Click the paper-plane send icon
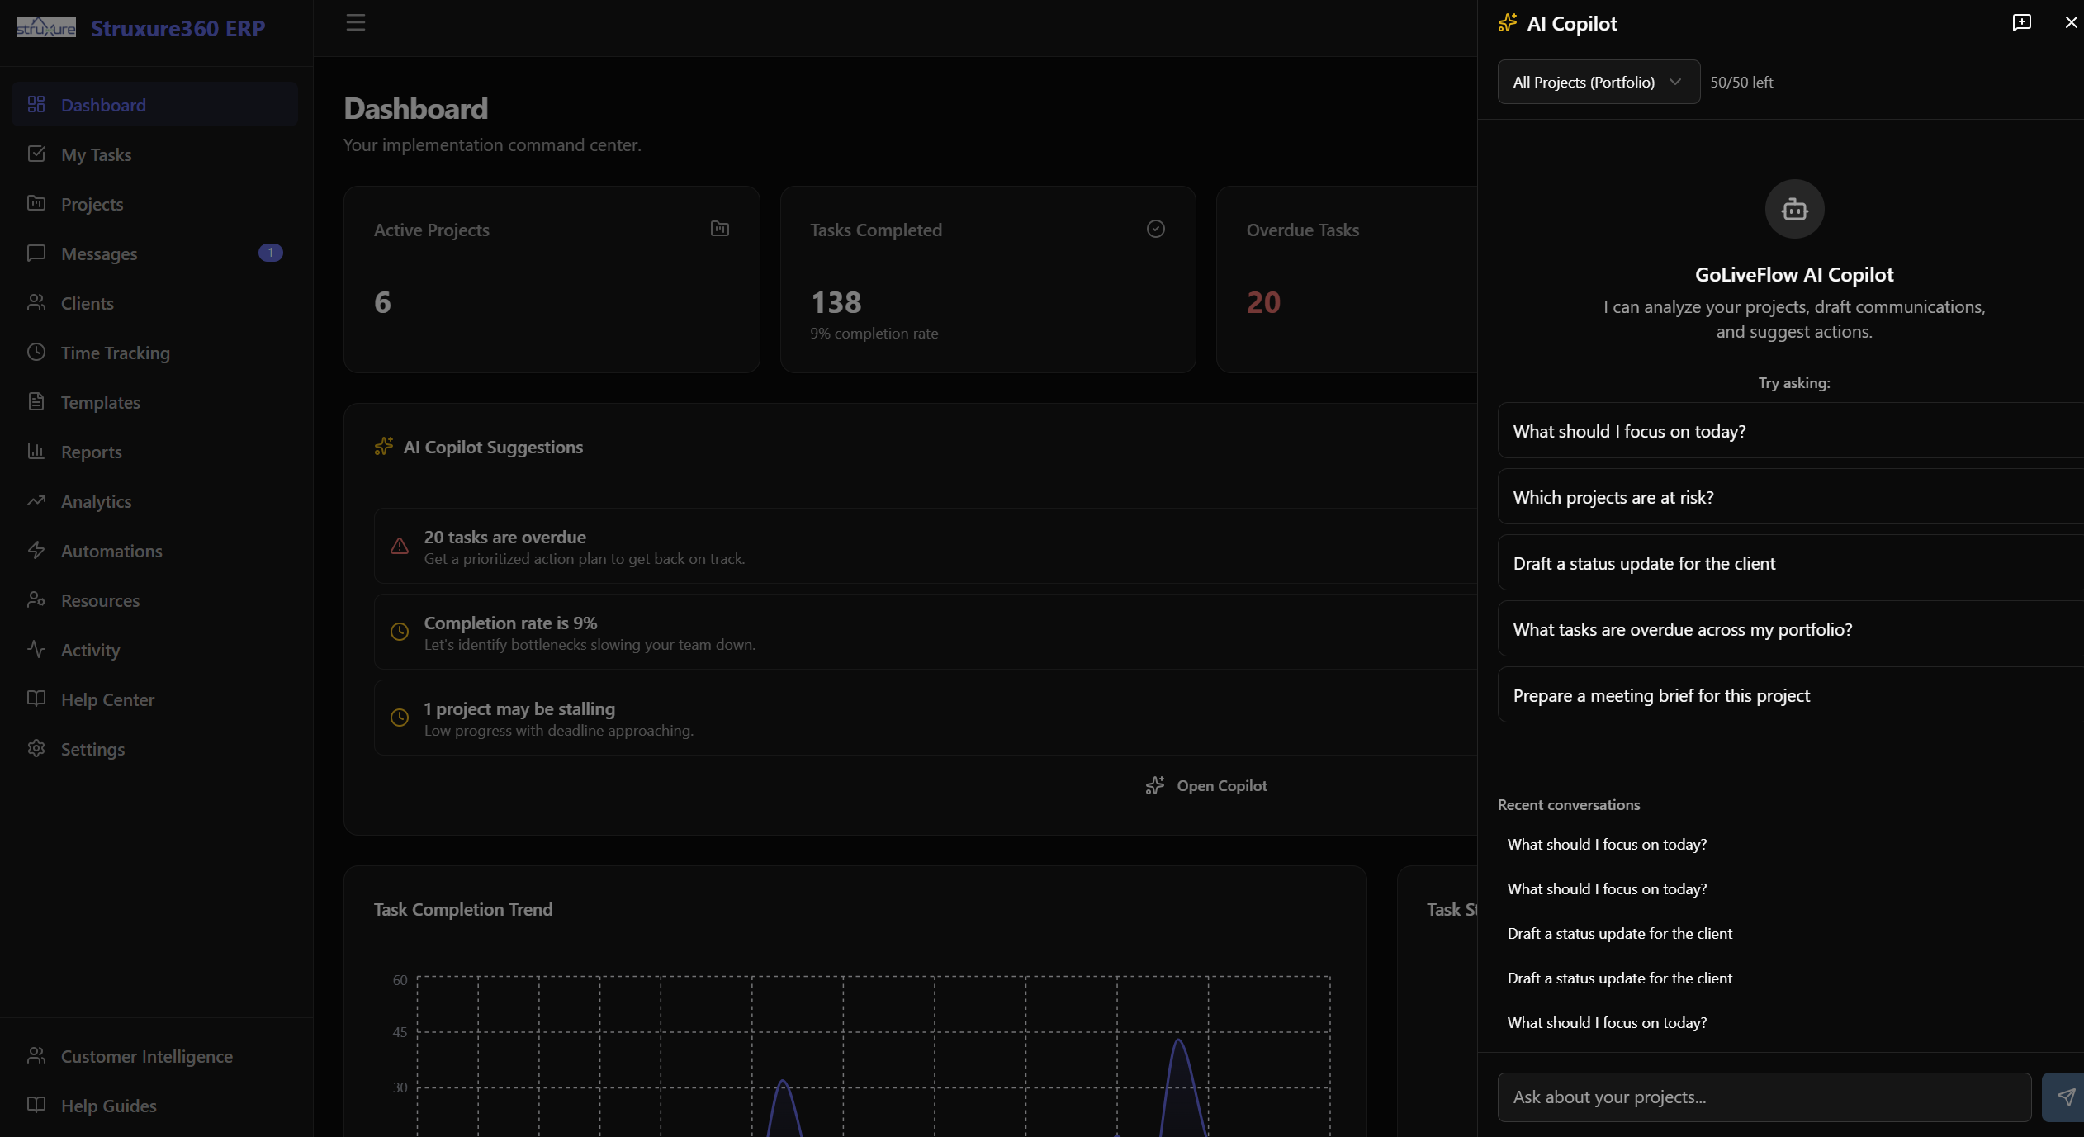The width and height of the screenshot is (2084, 1137). 2065,1097
